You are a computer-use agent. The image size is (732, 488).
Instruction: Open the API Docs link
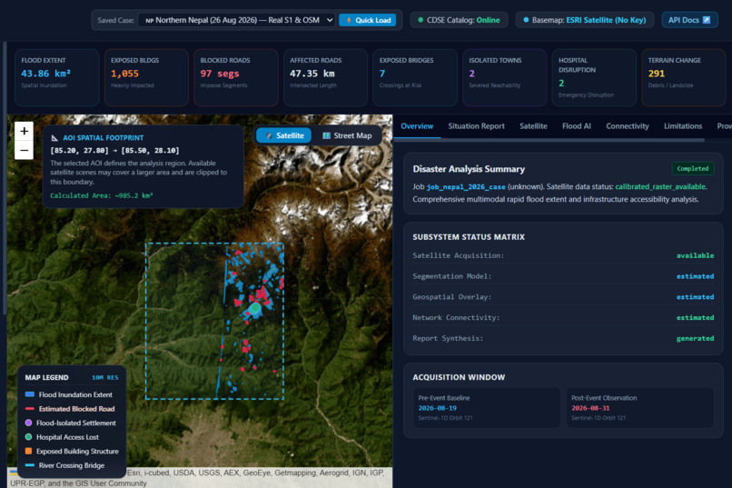[689, 20]
